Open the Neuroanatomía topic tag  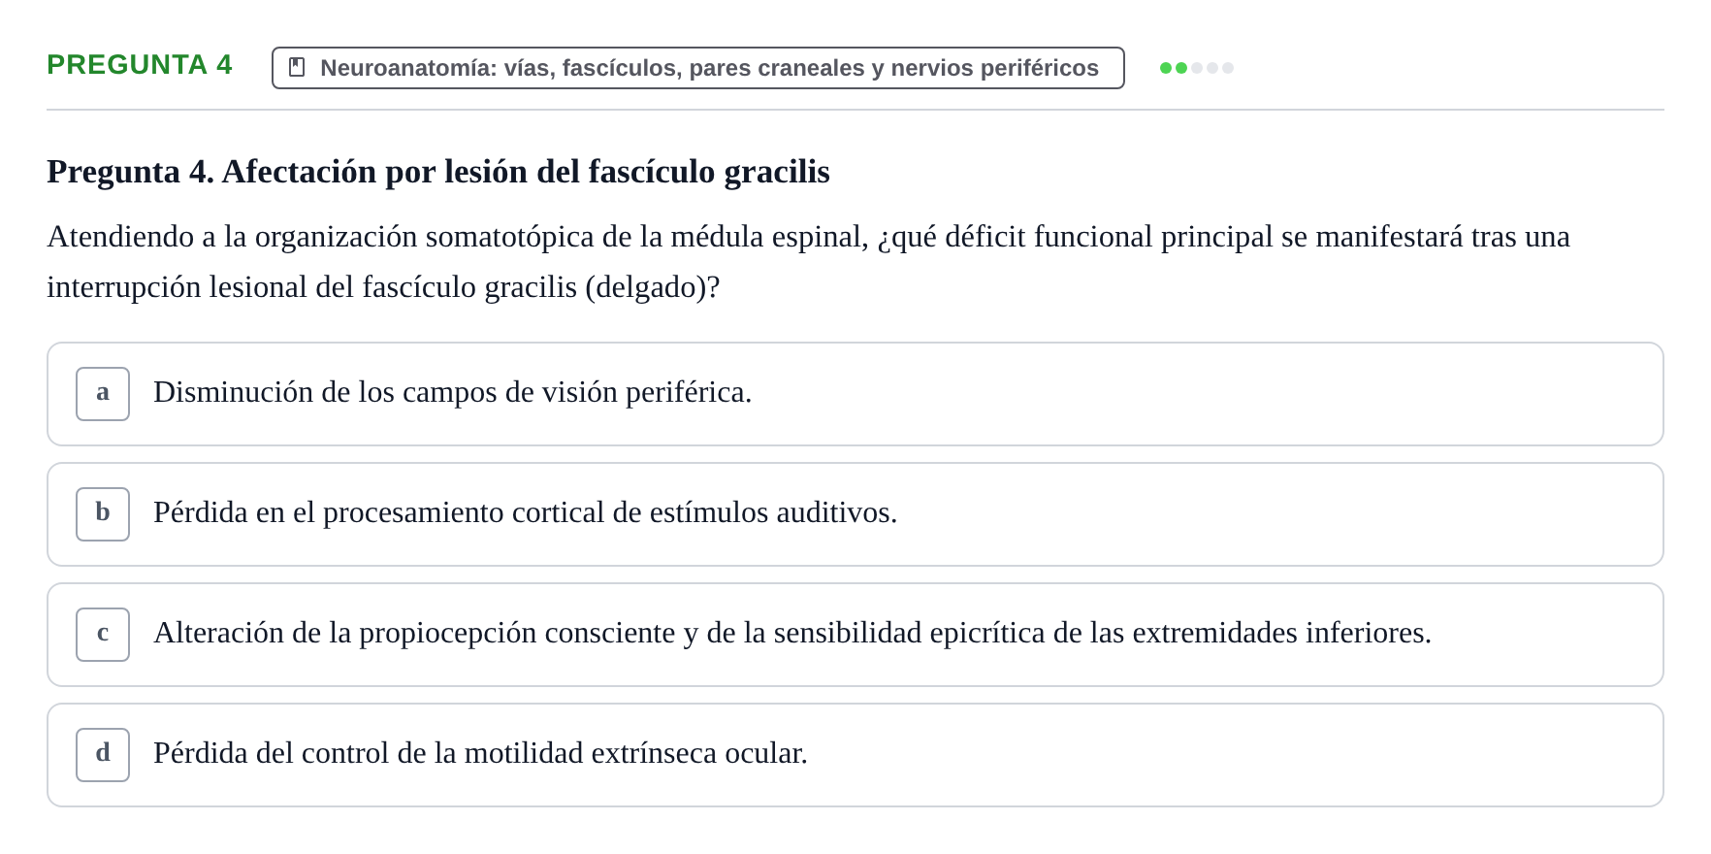pos(698,68)
